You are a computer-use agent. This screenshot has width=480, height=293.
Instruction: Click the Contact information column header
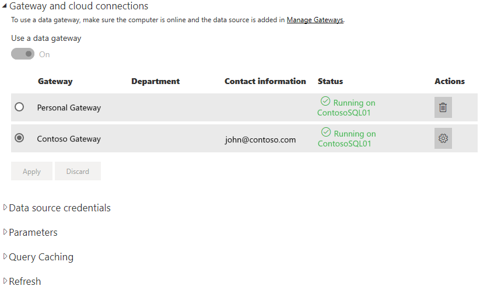[x=265, y=81]
